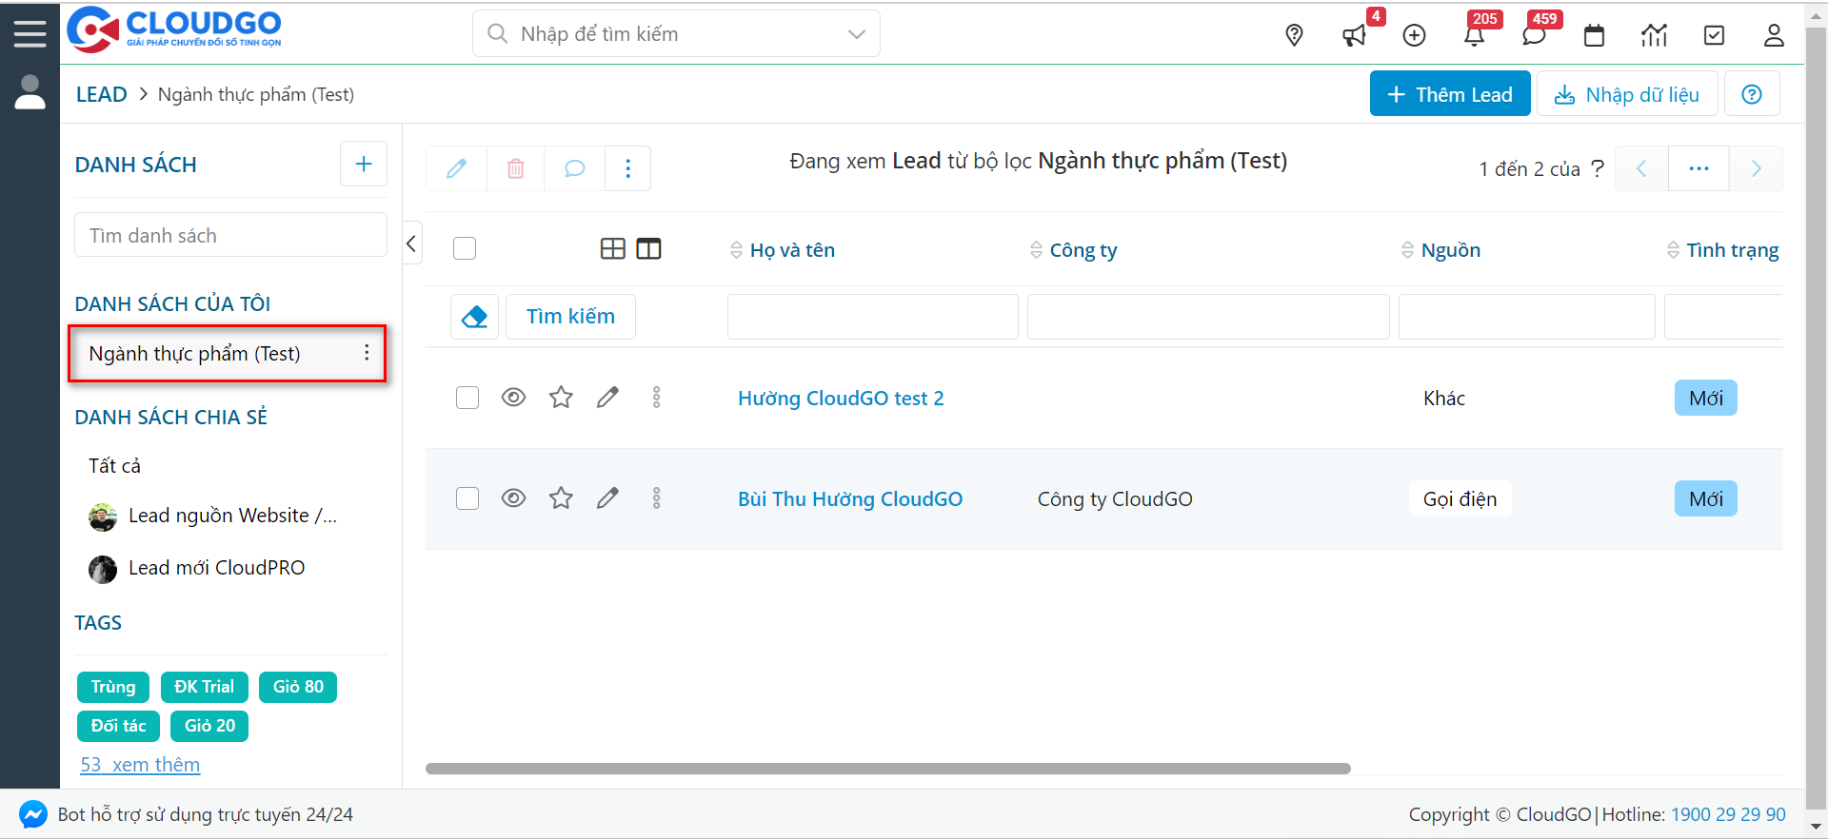Click the red trash delete icon

[x=515, y=168]
